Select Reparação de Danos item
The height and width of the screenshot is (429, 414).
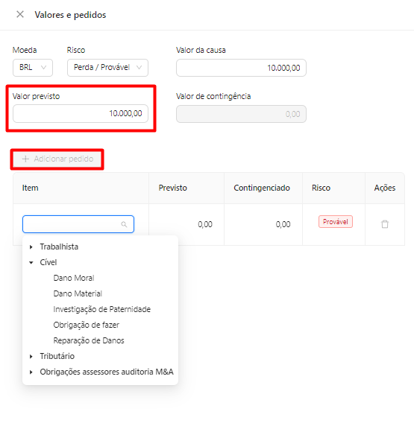coord(89,340)
